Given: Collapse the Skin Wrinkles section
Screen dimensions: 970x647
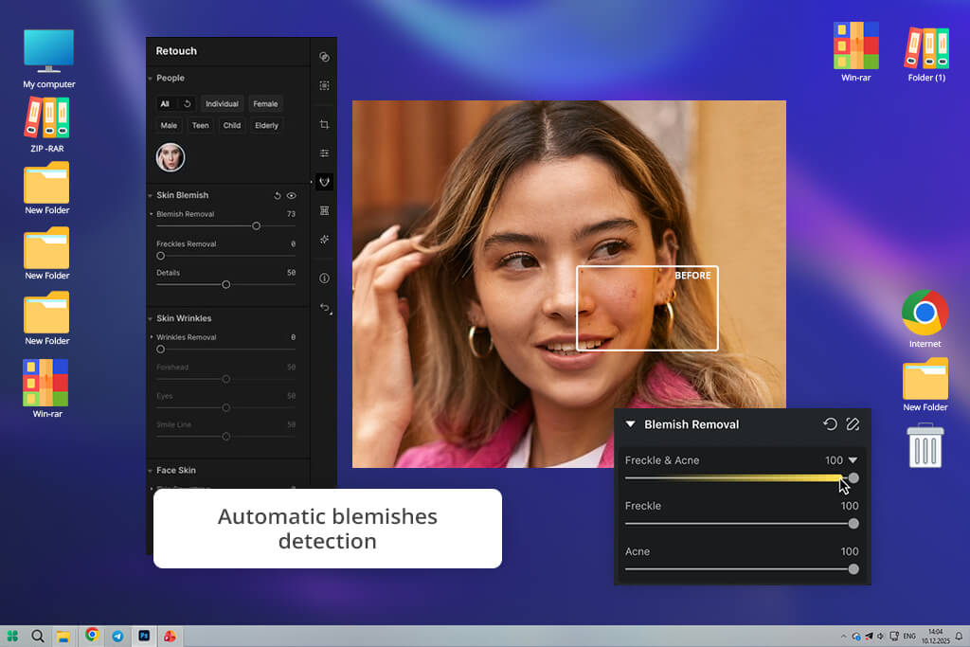Looking at the screenshot, I should pos(151,318).
